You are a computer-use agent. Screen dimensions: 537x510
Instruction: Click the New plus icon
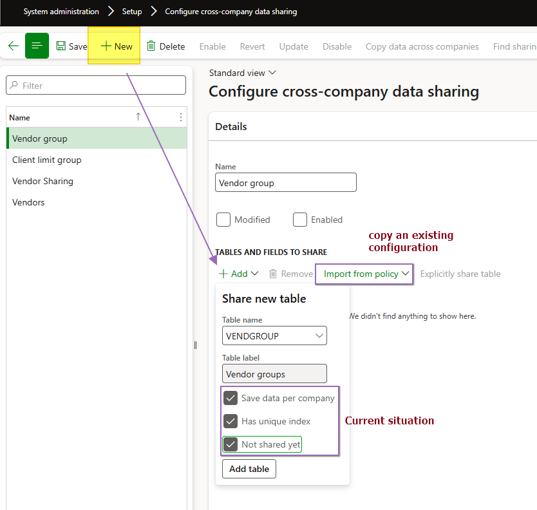106,46
